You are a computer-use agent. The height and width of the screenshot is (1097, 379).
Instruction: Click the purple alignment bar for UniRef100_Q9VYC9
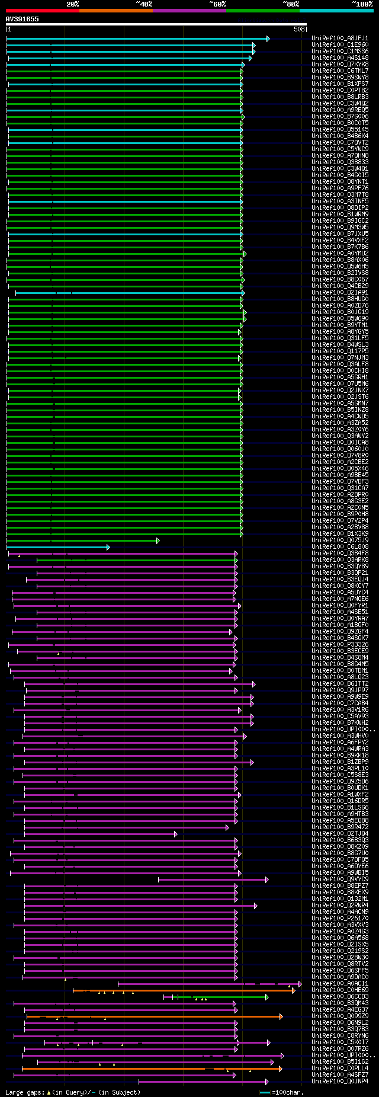[x=213, y=879]
